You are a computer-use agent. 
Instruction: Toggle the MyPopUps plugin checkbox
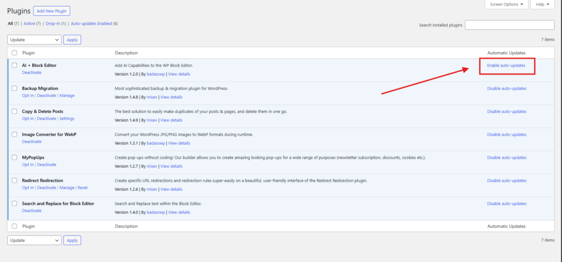coord(14,157)
